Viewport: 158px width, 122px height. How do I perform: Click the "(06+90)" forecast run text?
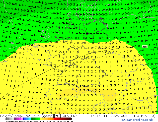point(149,116)
